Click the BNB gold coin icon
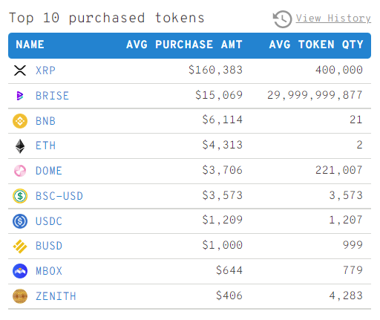The width and height of the screenshot is (380, 320). [x=20, y=121]
